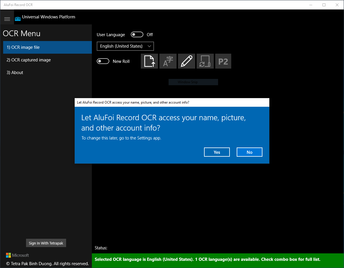The image size is (344, 268).
Task: Click the green OCR language status message
Action: click(218, 261)
